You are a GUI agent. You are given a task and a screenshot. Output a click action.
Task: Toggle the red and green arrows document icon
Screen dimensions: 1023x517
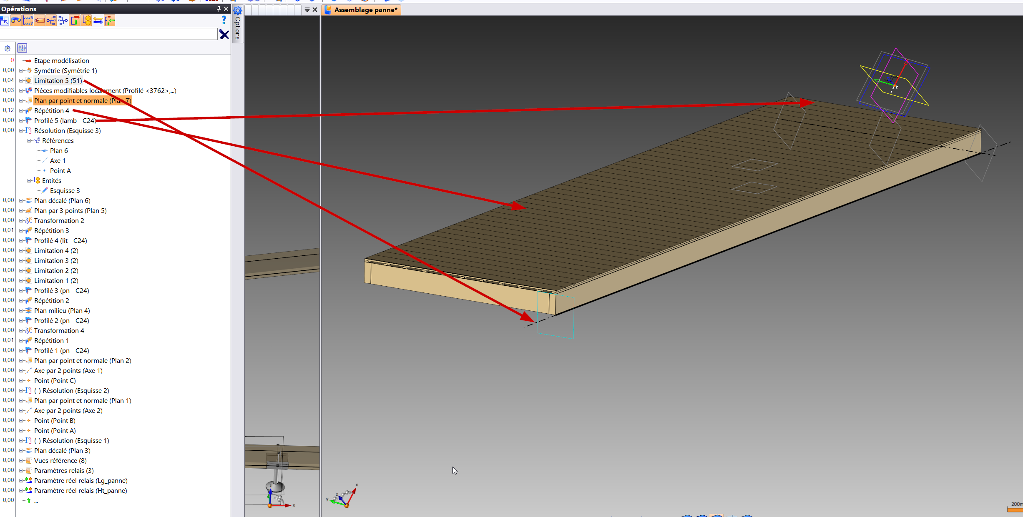click(x=75, y=20)
